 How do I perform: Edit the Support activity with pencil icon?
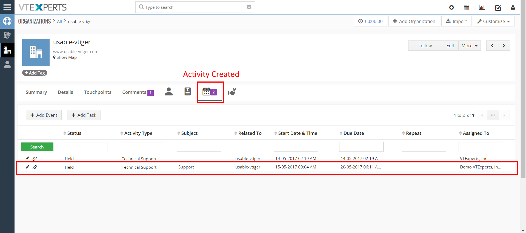coord(27,167)
